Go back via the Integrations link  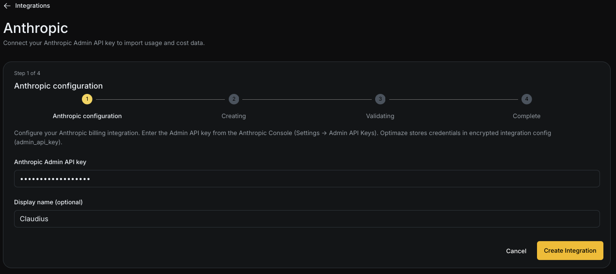click(x=32, y=6)
